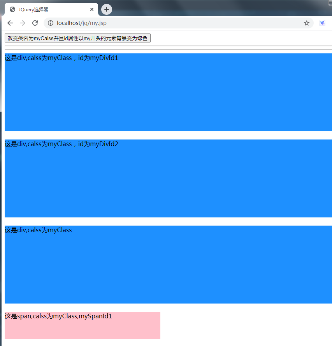Image resolution: width=332 pixels, height=346 pixels.
Task: Click the tab's globe favicon
Action: (x=12, y=9)
